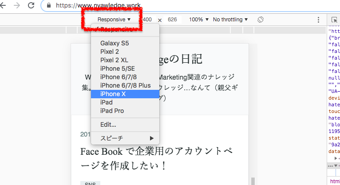
Task: Click the browser forward arrow
Action: coord(16,5)
